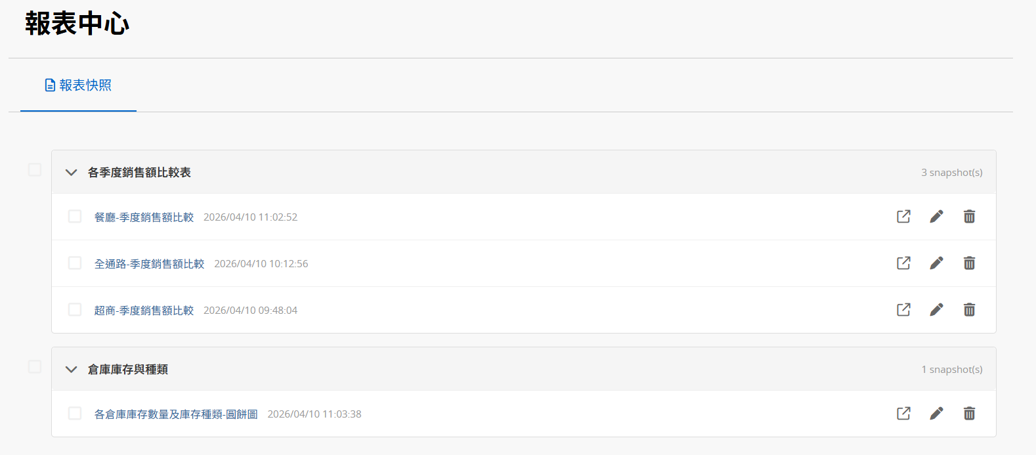Open the 各倉庫庫存數量及庫存種類-圓餅圖 link
Screen dimensions: 1036x455
(x=176, y=414)
